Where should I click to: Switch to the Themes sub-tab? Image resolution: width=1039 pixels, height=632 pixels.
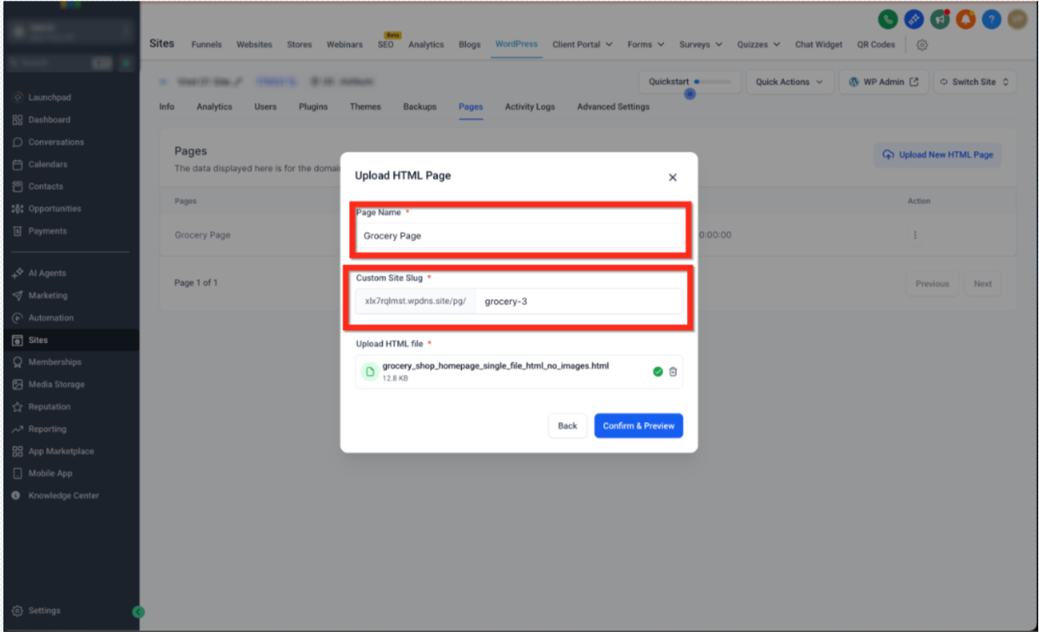pyautogui.click(x=365, y=107)
